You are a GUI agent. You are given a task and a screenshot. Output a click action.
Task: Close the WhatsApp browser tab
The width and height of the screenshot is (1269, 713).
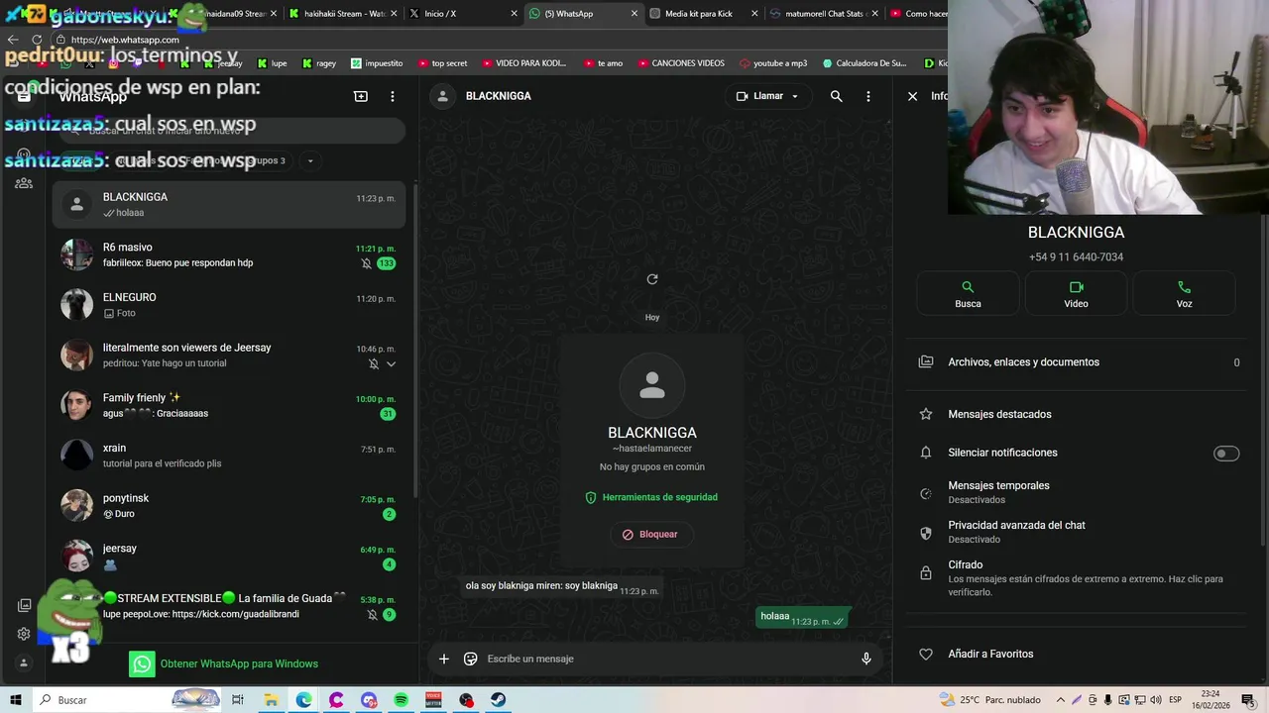click(x=634, y=14)
